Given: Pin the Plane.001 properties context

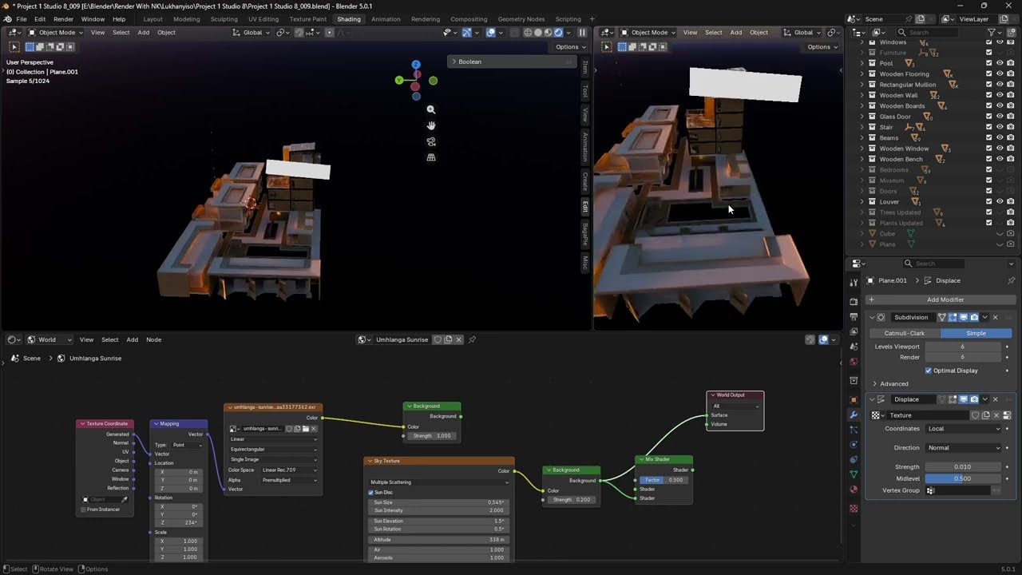Looking at the screenshot, I should (1011, 280).
